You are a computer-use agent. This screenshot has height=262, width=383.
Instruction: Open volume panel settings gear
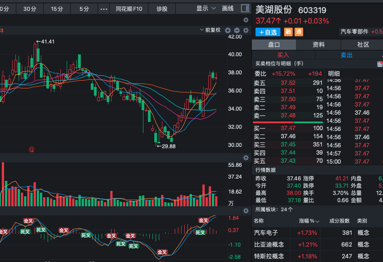(246, 158)
